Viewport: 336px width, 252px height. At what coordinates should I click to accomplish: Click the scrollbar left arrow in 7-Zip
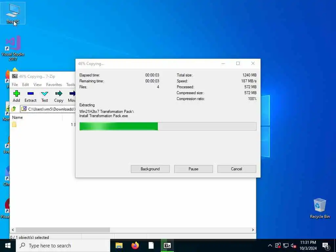13,230
